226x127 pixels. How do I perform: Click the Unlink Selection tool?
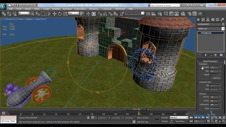[9, 14]
